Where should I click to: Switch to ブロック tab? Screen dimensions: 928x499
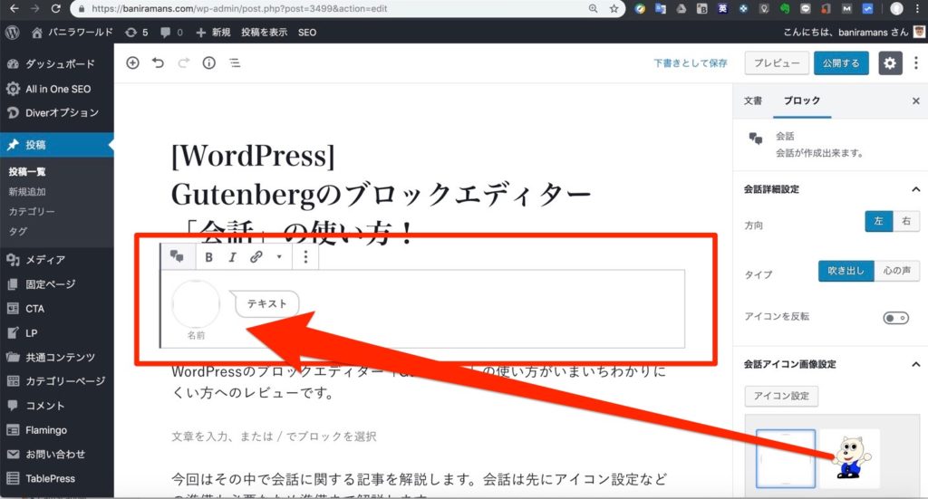pyautogui.click(x=802, y=101)
